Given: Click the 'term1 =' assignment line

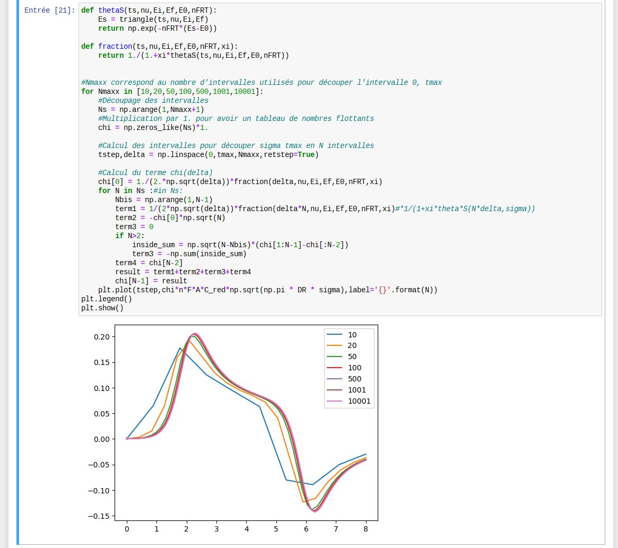Looking at the screenshot, I should click(x=325, y=209).
